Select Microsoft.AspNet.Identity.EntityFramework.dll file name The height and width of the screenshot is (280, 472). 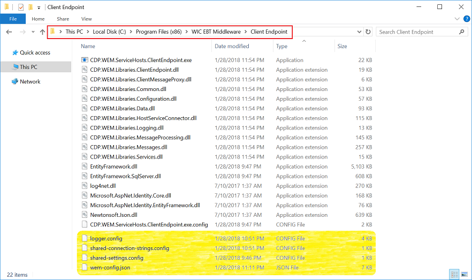pos(145,205)
